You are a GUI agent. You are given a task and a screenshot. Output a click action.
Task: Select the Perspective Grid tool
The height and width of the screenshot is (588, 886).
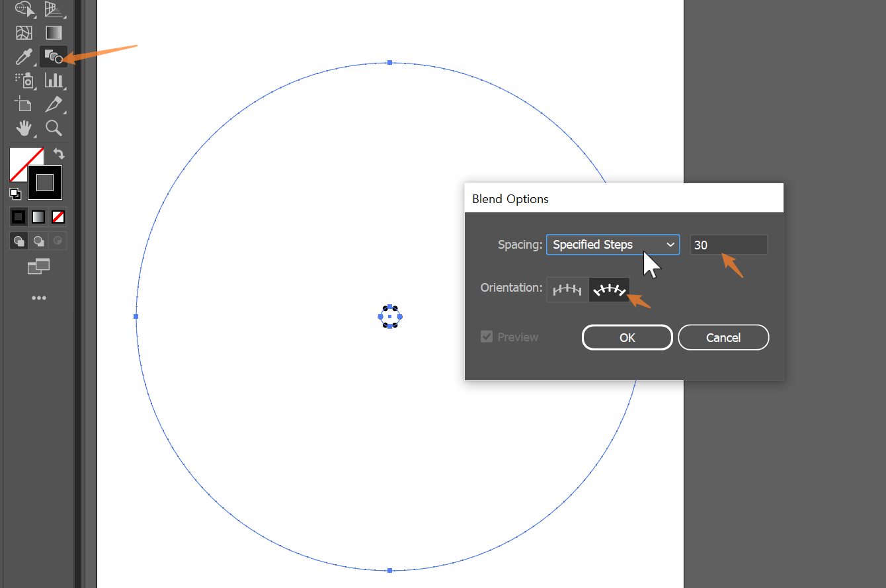pos(54,9)
